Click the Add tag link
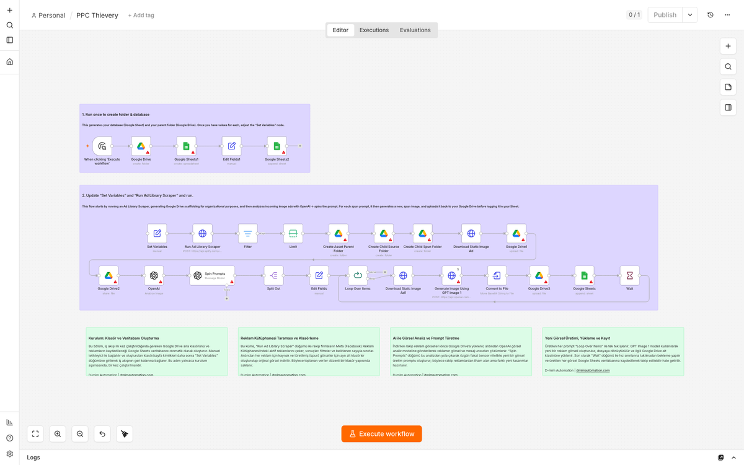Viewport: 744px width, 465px height. click(x=141, y=15)
